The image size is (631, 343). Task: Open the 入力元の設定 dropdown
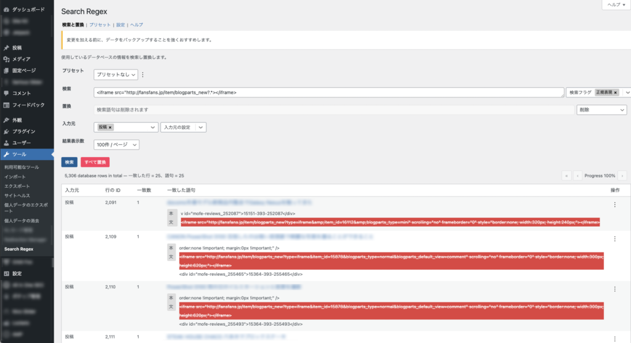183,127
